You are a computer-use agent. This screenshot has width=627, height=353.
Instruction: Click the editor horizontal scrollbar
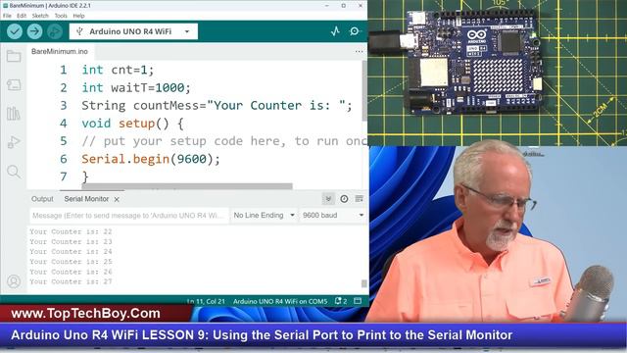pos(187,186)
